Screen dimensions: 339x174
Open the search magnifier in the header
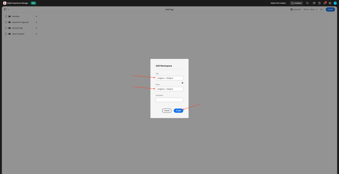(307, 3)
